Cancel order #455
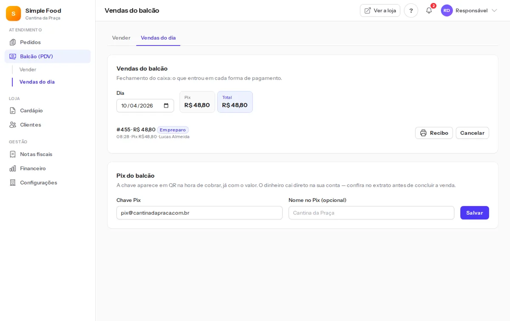The image size is (510, 321). click(x=472, y=133)
